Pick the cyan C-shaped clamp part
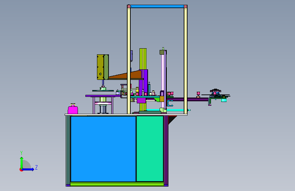Screen dimensions: 295x191 coord(170,103)
